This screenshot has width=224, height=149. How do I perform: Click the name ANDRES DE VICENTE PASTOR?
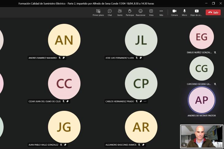pyautogui.click(x=202, y=115)
